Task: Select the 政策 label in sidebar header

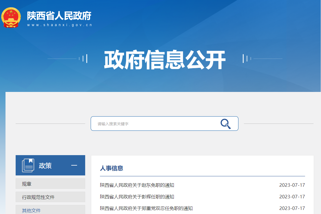Action: point(45,166)
